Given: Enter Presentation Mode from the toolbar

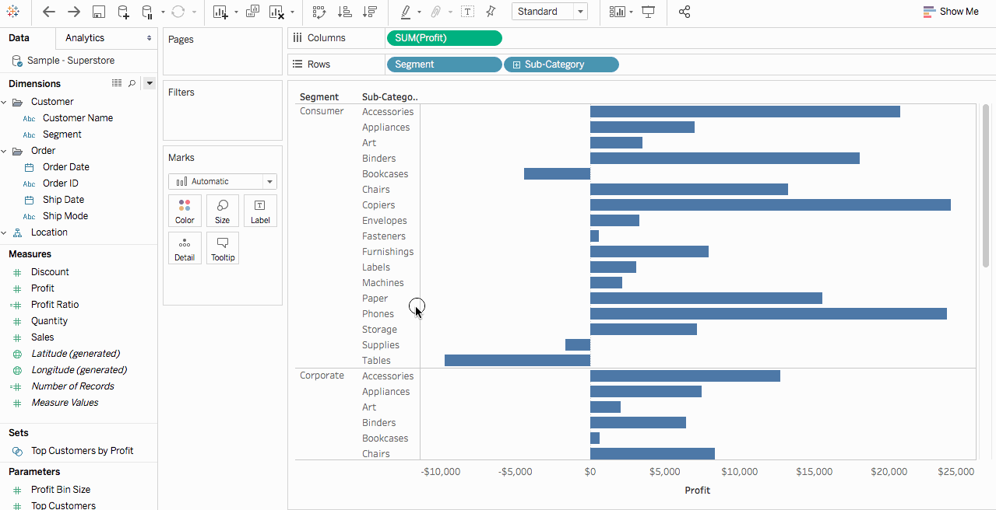Looking at the screenshot, I should coord(649,12).
